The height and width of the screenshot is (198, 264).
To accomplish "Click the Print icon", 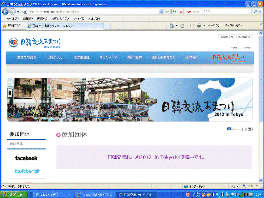I will pyautogui.click(x=199, y=26).
